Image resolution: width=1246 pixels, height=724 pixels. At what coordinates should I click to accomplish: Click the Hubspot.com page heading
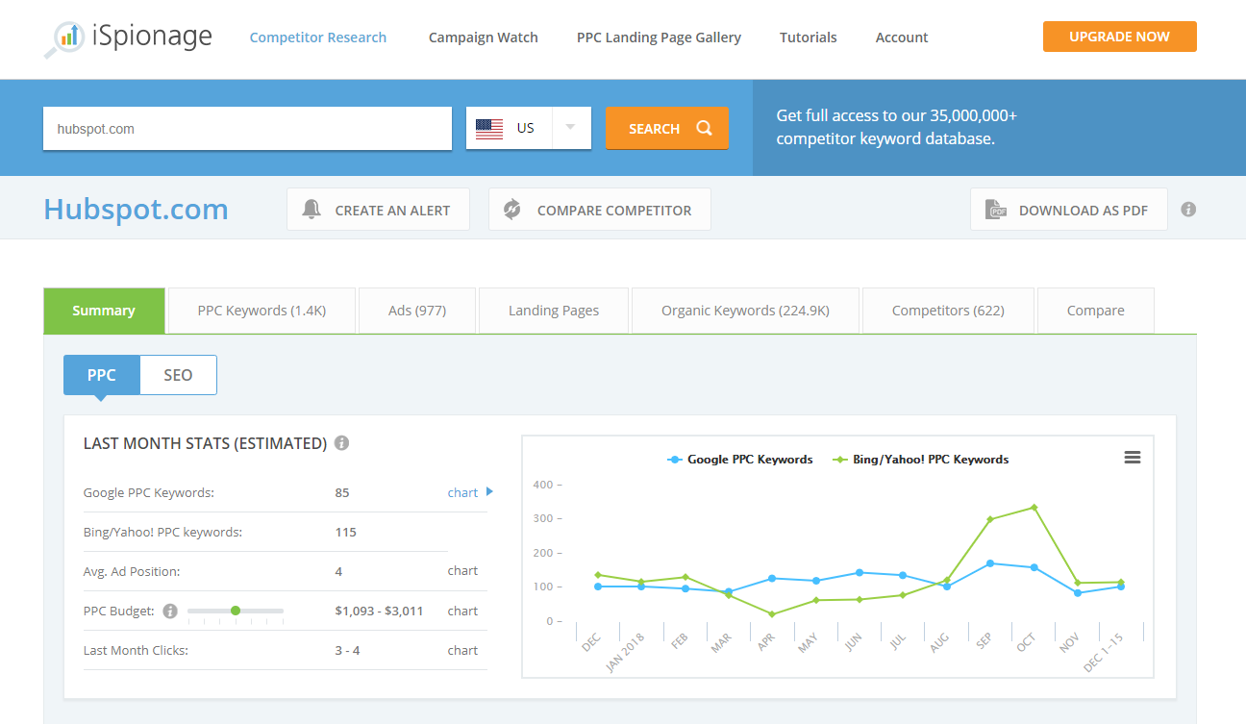(x=137, y=209)
